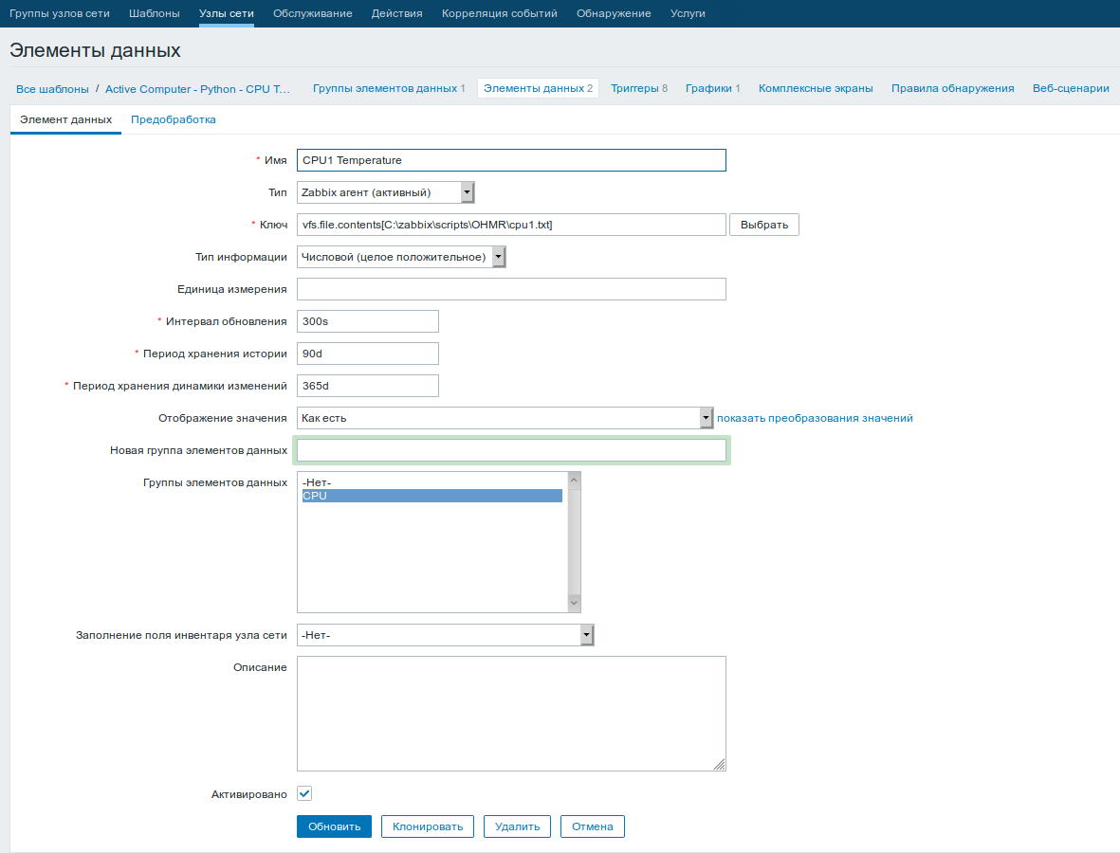1120x853 pixels.
Task: Open Веб-сценарии link
Action: click(1071, 88)
